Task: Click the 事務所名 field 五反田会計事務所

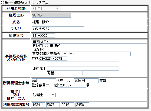Action: (x=89, y=46)
